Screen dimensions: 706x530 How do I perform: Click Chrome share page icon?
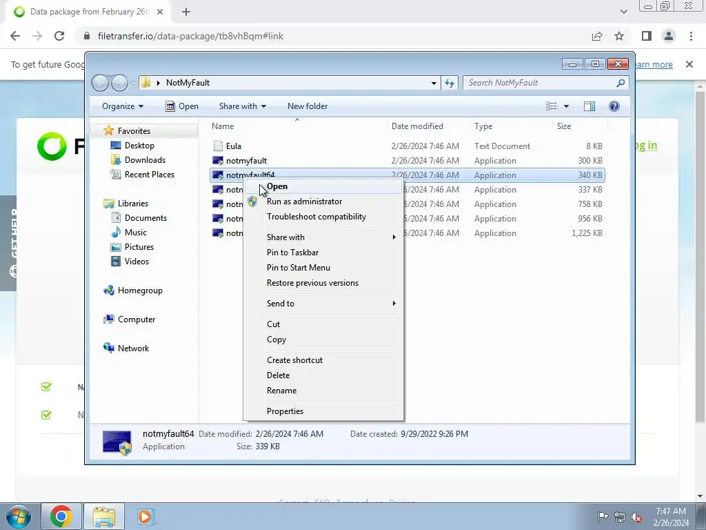[597, 36]
